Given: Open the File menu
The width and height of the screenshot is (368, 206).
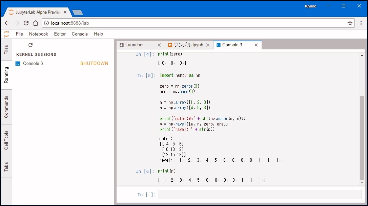Looking at the screenshot, I should point(19,34).
